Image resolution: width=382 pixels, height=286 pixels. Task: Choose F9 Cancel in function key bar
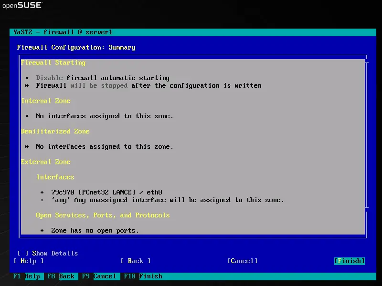click(x=99, y=276)
